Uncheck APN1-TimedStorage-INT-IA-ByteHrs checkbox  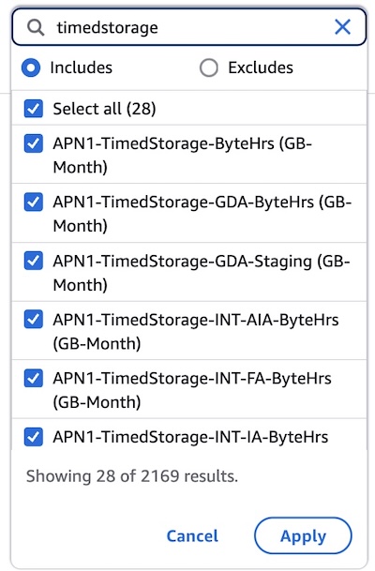(34, 437)
